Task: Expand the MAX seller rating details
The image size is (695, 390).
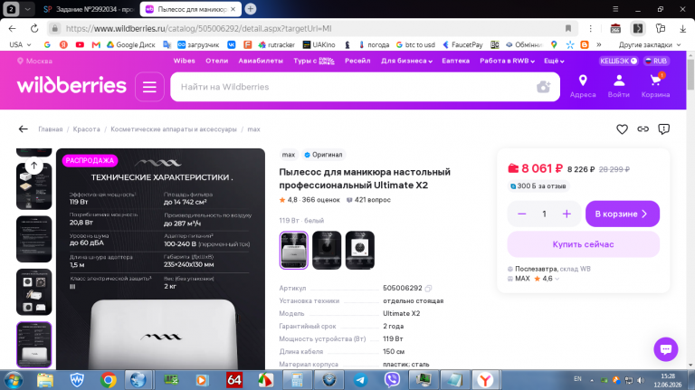Action: pos(557,279)
